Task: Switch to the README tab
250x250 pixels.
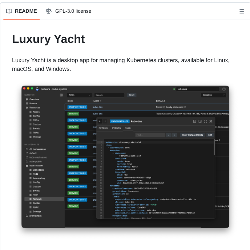Action: pyautogui.click(x=21, y=11)
